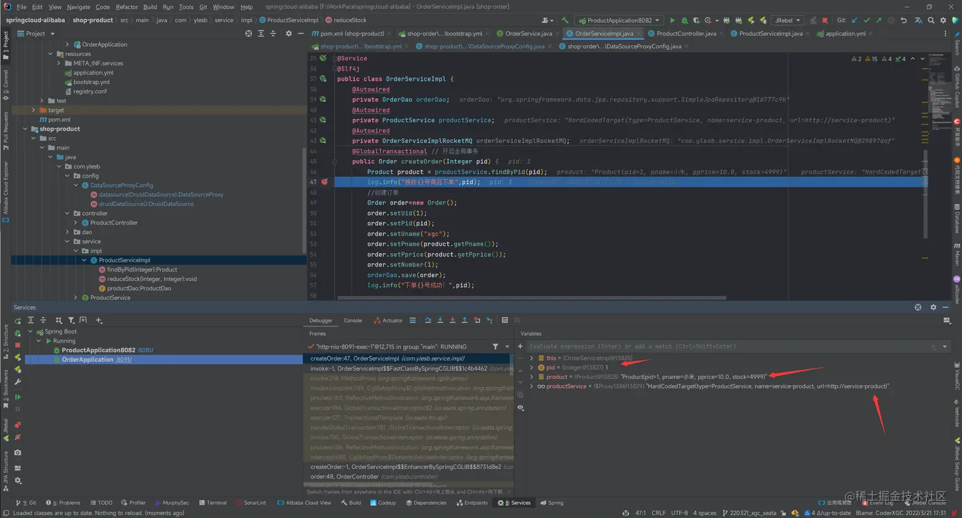Open Project panel options gear
Image resolution: width=962 pixels, height=518 pixels.
(x=289, y=34)
